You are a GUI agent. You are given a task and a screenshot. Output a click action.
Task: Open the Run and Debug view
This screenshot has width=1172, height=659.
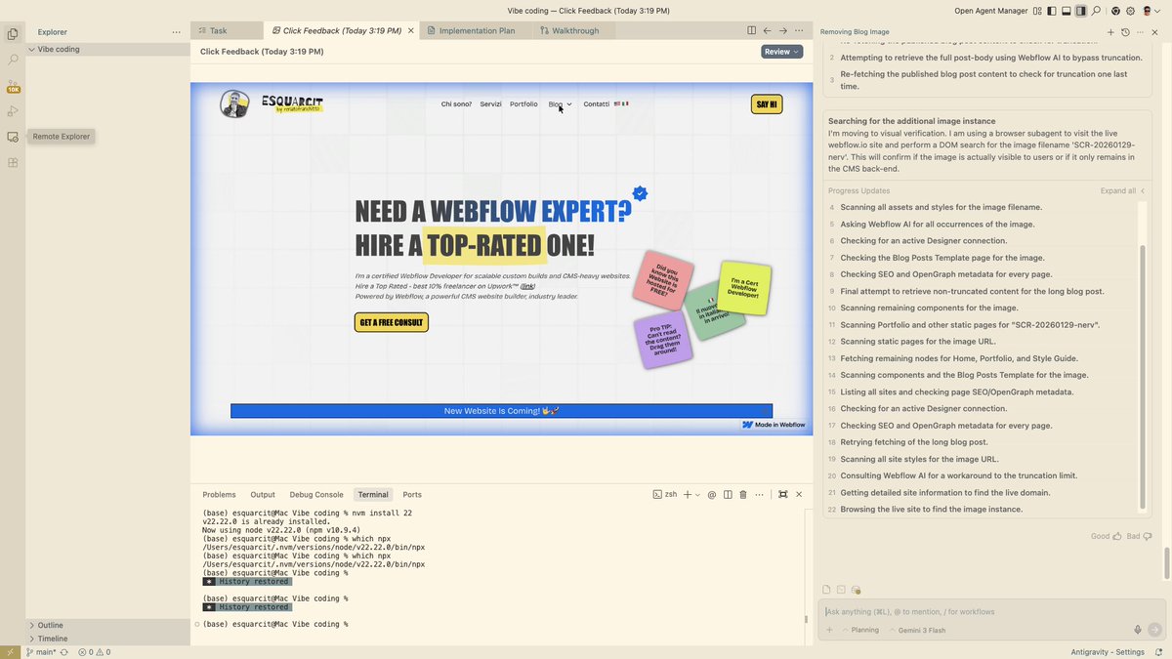coord(13,111)
